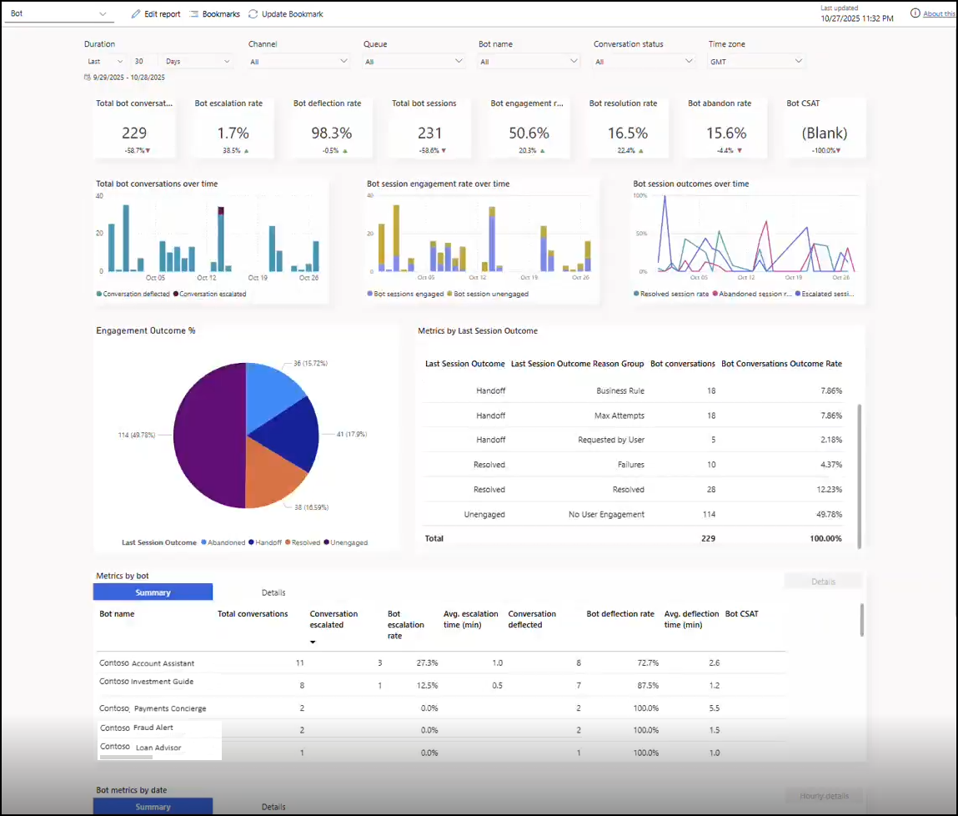The width and height of the screenshot is (958, 816).
Task: Switch to the Details tab in Metrics by bot
Action: tap(273, 592)
